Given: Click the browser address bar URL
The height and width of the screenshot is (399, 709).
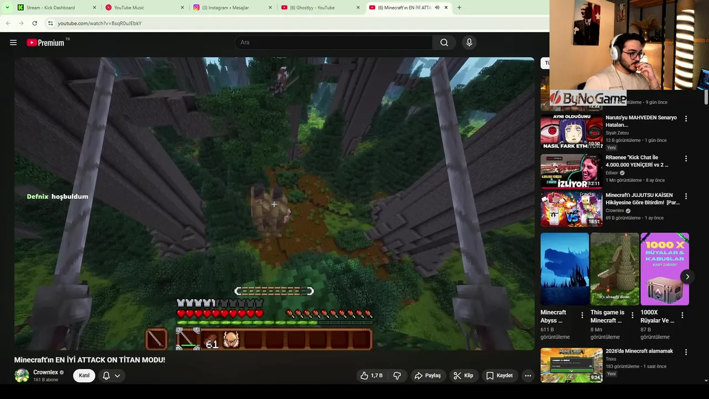Looking at the screenshot, I should click(100, 23).
